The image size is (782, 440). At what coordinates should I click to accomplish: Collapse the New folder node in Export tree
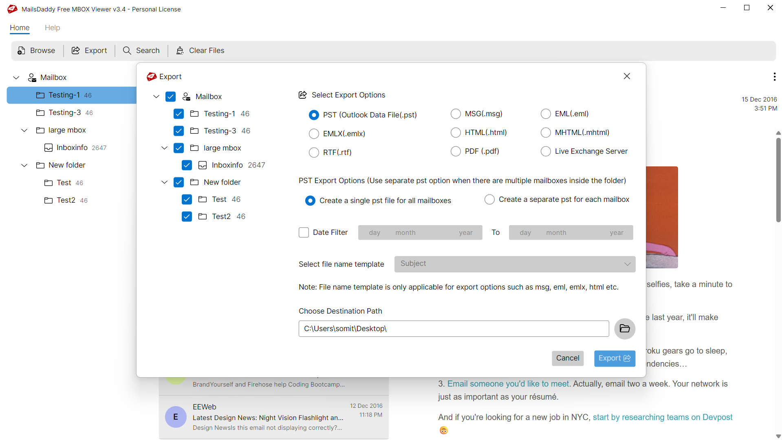(164, 182)
